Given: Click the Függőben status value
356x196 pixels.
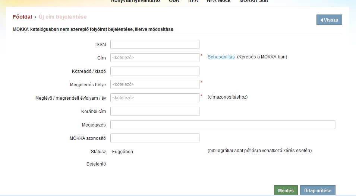Looking at the screenshot, I should pos(123,152).
